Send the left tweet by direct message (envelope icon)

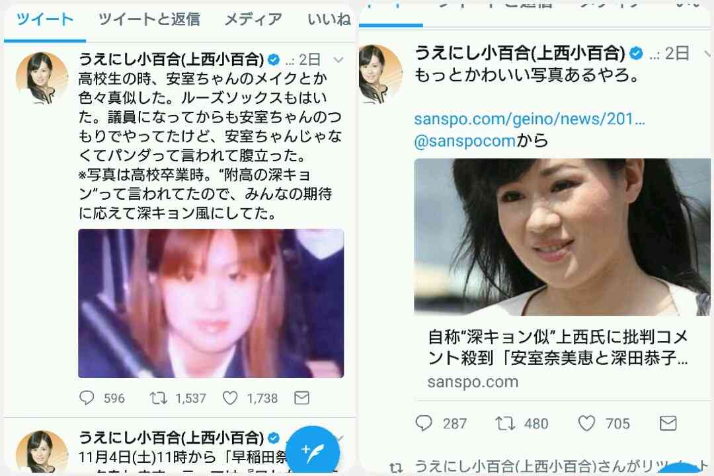(301, 398)
